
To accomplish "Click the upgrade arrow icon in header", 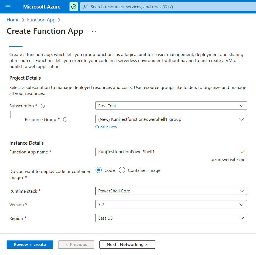I will (74, 7).
